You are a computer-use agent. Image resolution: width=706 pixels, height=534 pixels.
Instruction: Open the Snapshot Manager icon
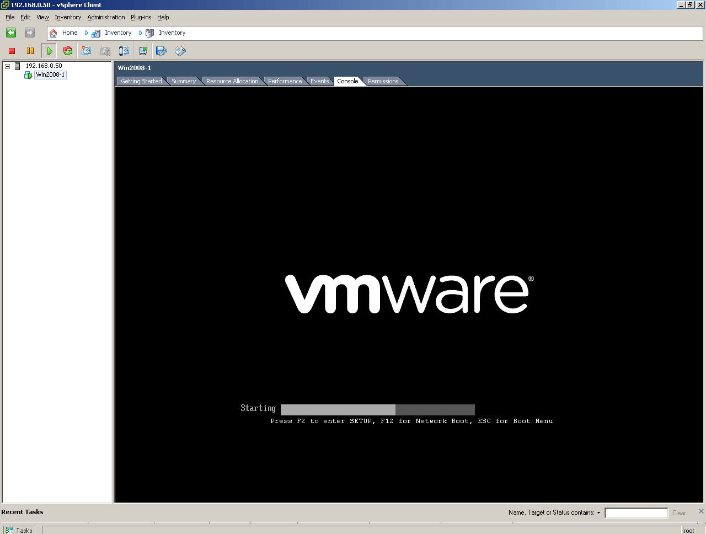tap(124, 51)
